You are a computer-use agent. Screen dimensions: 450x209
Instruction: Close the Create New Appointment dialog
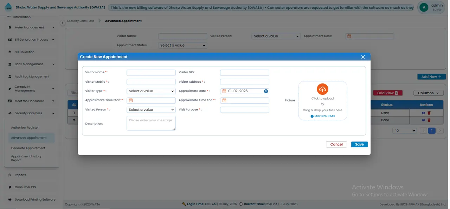pyautogui.click(x=363, y=57)
